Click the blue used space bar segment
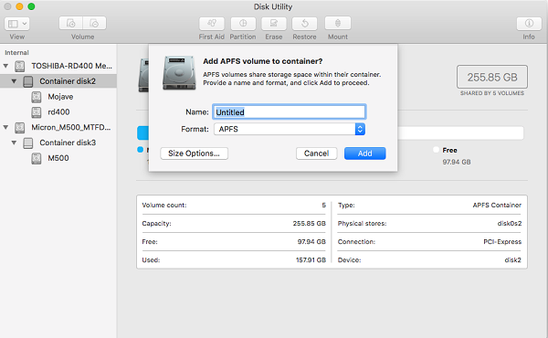Screen dimensions: 548x338 tap(142, 133)
